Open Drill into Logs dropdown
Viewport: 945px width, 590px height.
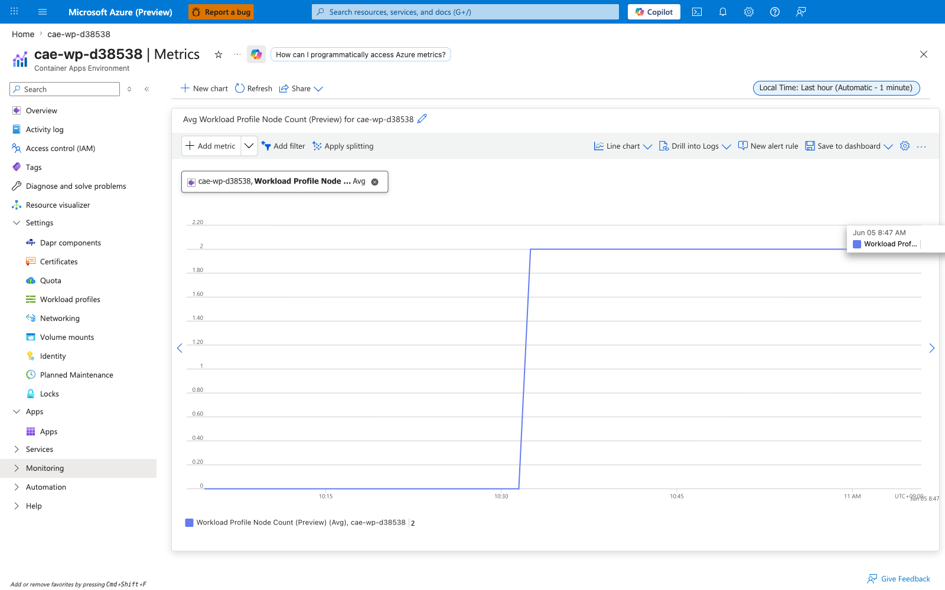point(695,146)
